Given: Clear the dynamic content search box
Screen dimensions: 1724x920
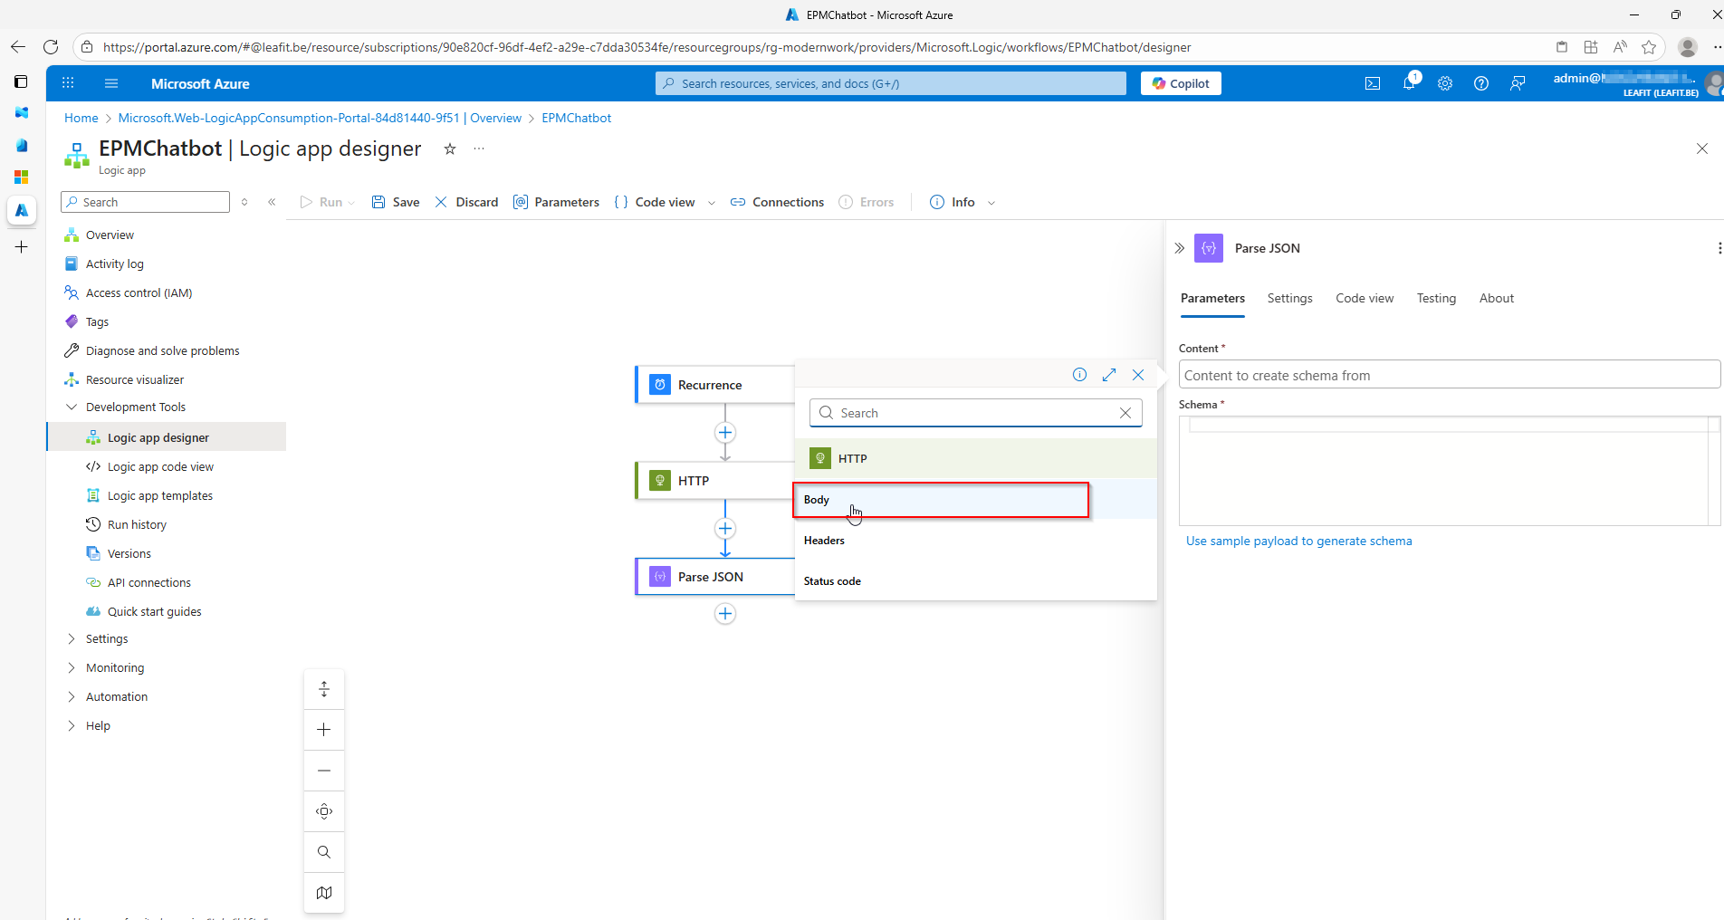Looking at the screenshot, I should 1125,413.
